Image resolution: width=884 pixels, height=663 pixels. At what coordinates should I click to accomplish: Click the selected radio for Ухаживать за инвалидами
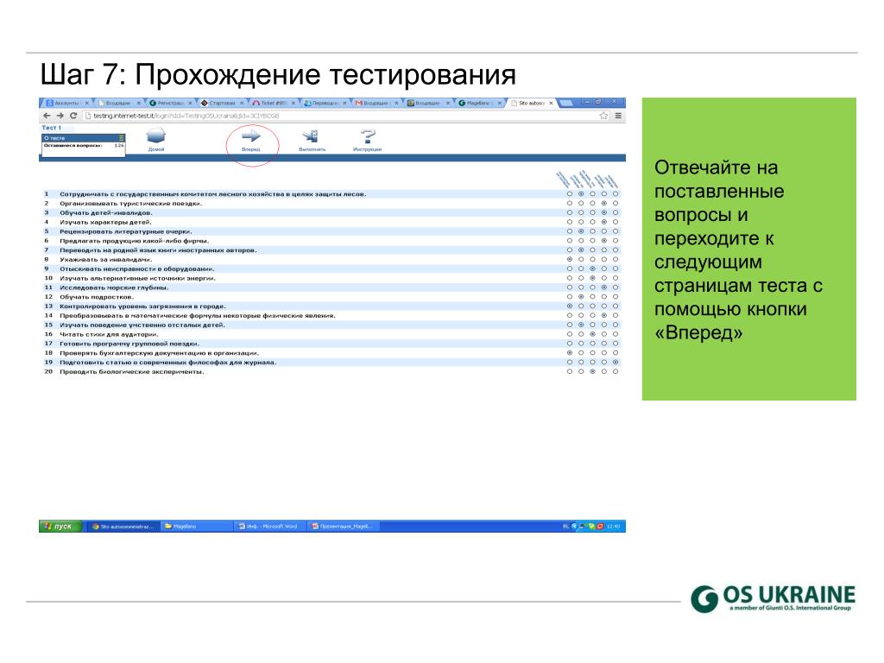(x=570, y=259)
